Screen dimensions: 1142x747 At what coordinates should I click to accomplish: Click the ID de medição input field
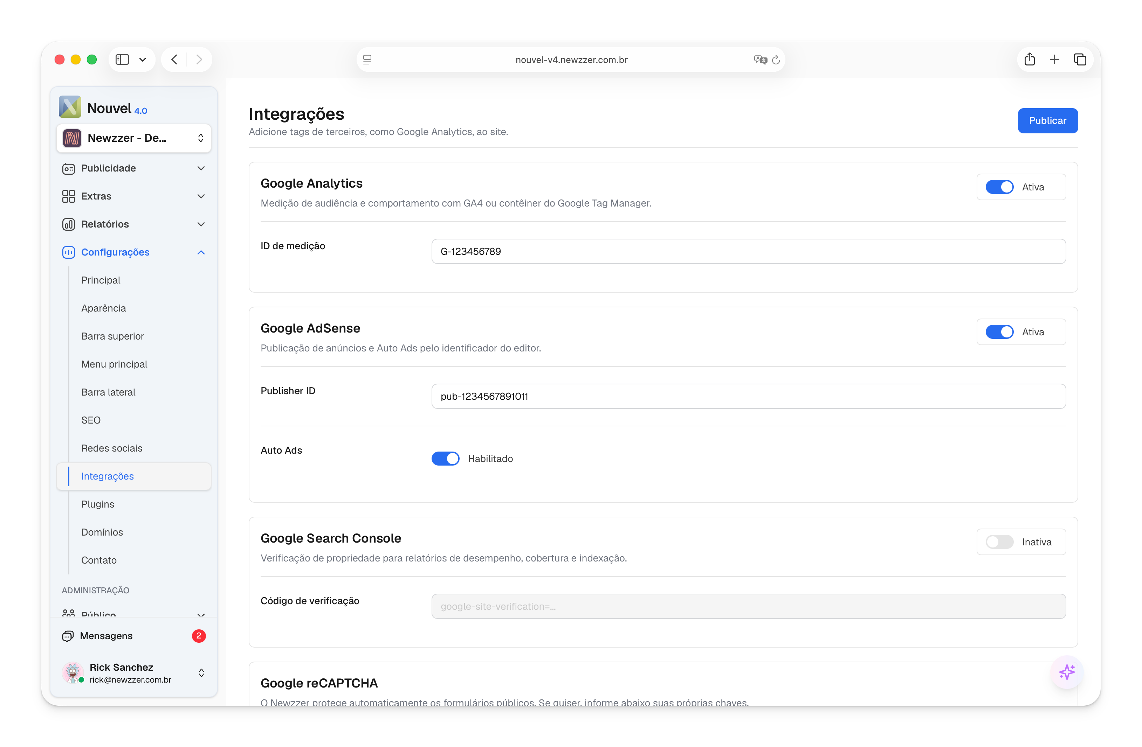749,251
